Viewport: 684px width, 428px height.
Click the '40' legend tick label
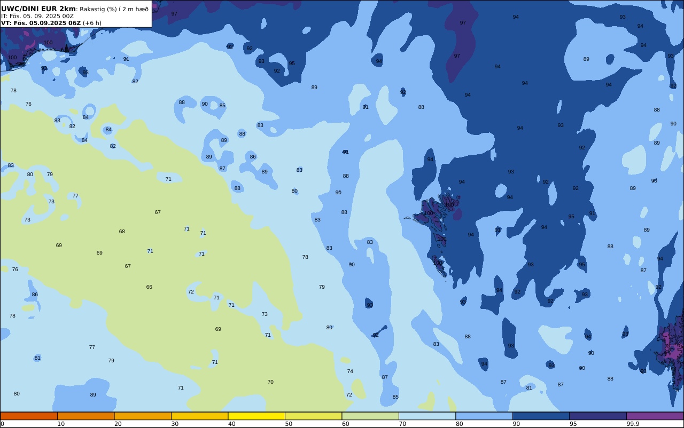click(232, 424)
